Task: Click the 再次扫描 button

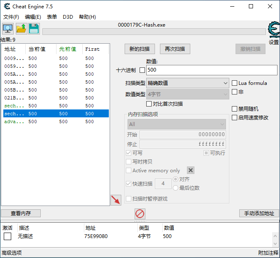Action: pos(175,49)
